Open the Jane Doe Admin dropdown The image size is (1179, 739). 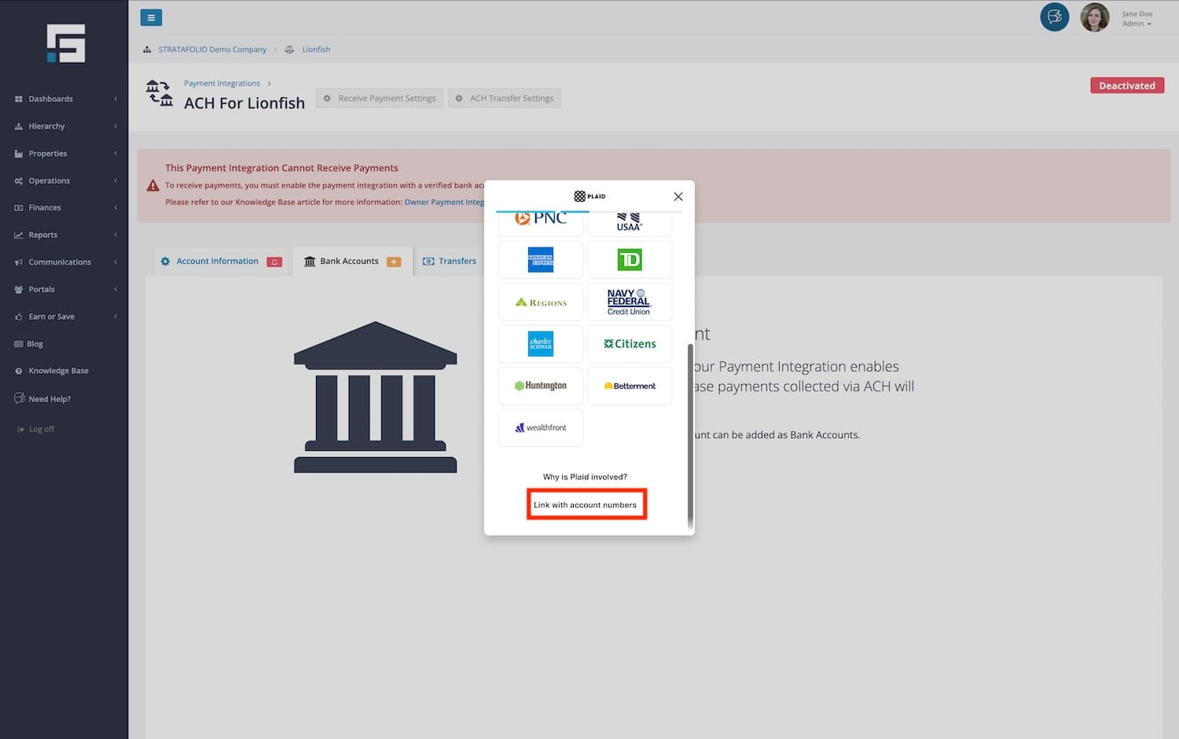(x=1137, y=19)
